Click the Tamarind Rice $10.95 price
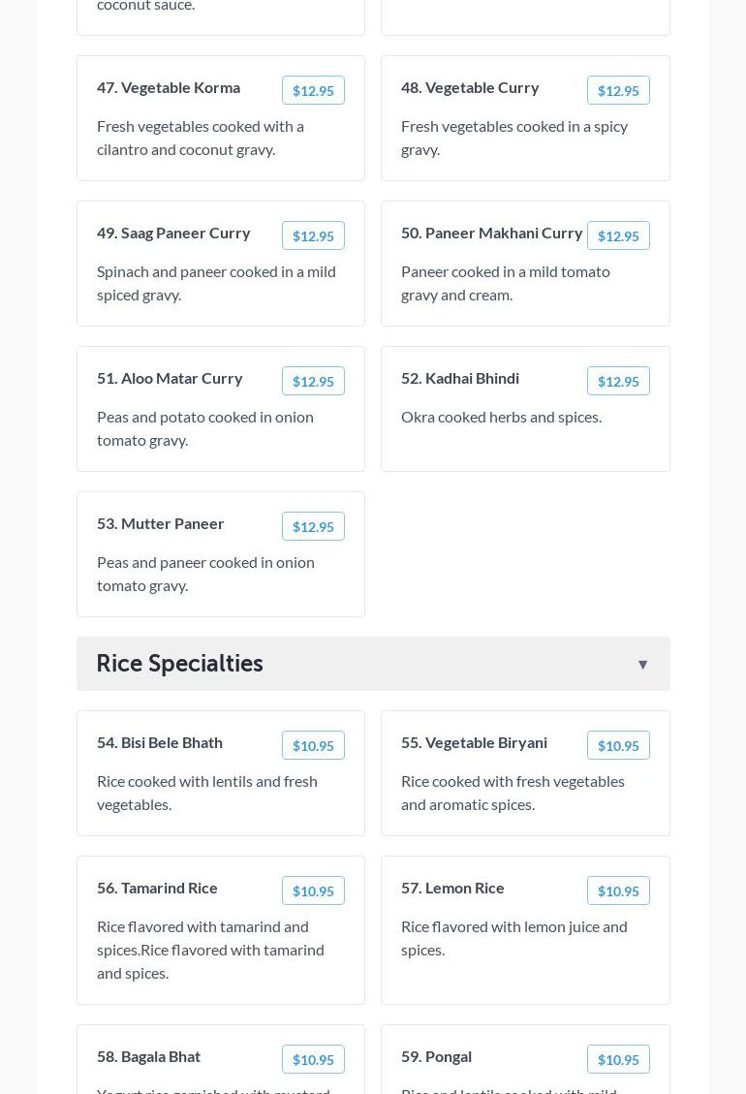Screen dimensions: 746x1094 (x=313, y=891)
